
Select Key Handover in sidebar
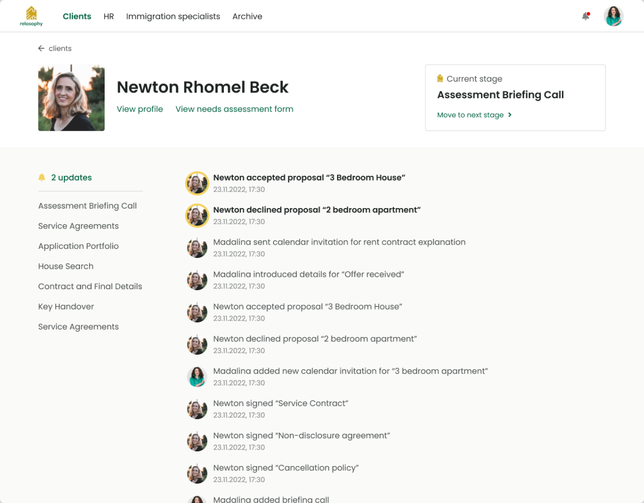point(66,306)
